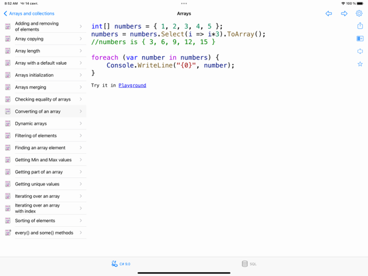Click the Sorting of elements document icon
The height and width of the screenshot is (276, 368).
[x=8, y=221]
